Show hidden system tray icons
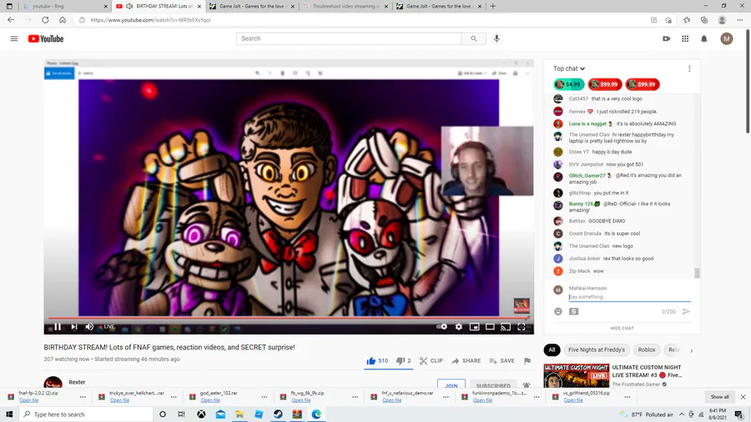The height and width of the screenshot is (422, 751). [x=682, y=414]
